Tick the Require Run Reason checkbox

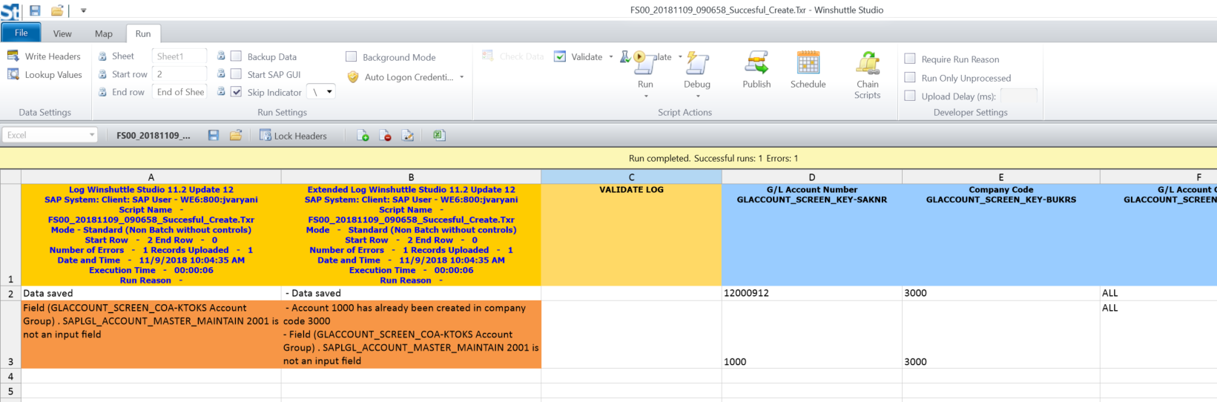[x=910, y=59]
